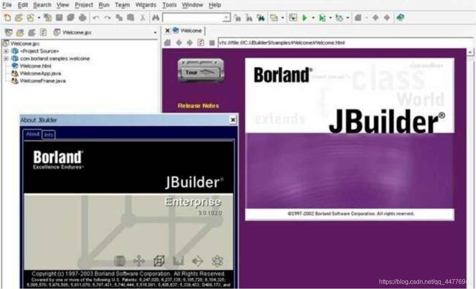The image size is (476, 289).
Task: Open the dropdown arrow next to Run arrow
Action: tap(313, 18)
